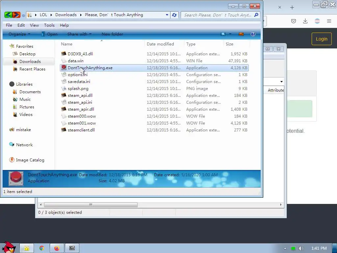Toggle the preview pane icon
Screen dimensions: 337x253
click(x=241, y=34)
